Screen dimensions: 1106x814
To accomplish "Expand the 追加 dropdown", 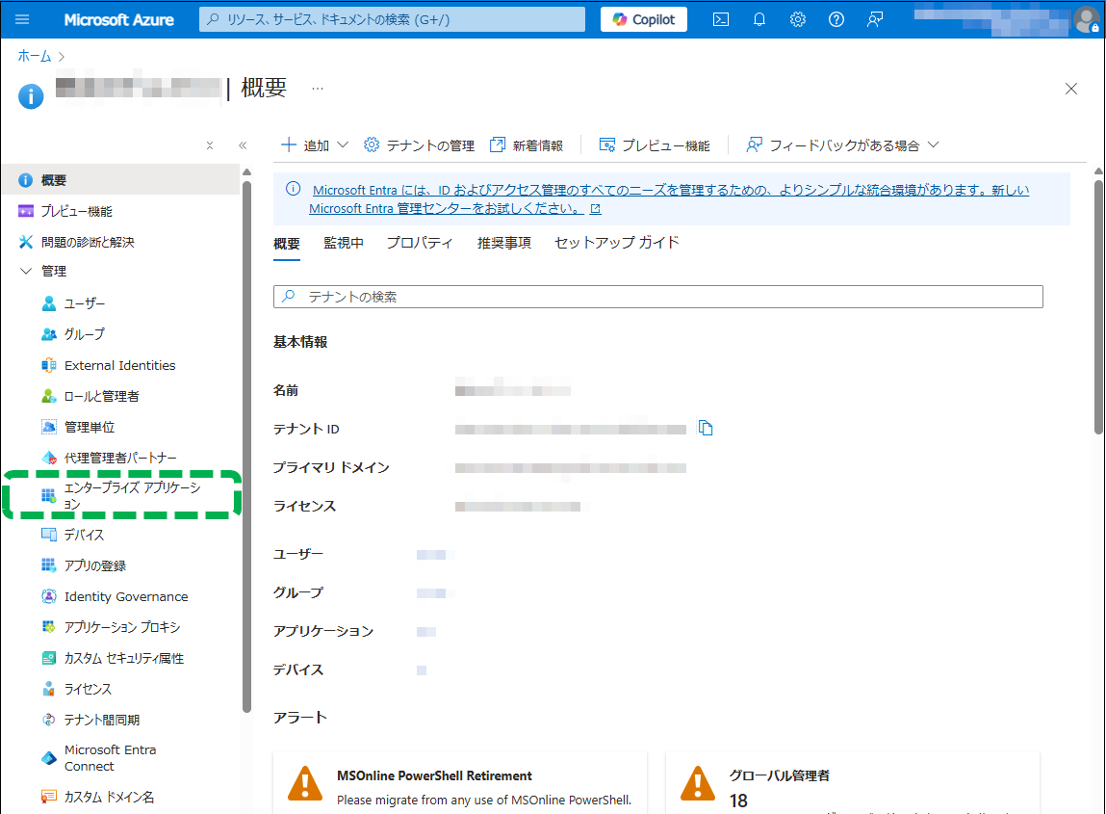I will tap(315, 145).
